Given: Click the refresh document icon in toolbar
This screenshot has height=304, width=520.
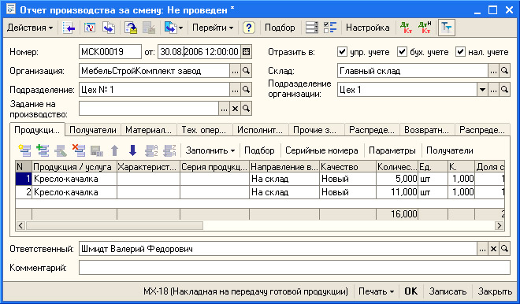Looking at the screenshot, I should (x=90, y=28).
